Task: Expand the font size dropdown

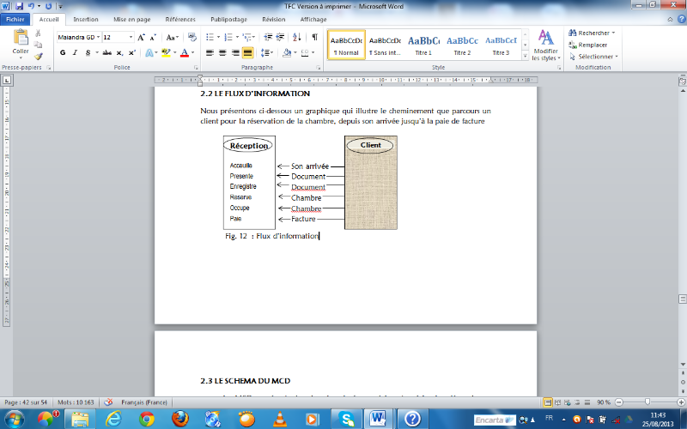Action: click(131, 38)
